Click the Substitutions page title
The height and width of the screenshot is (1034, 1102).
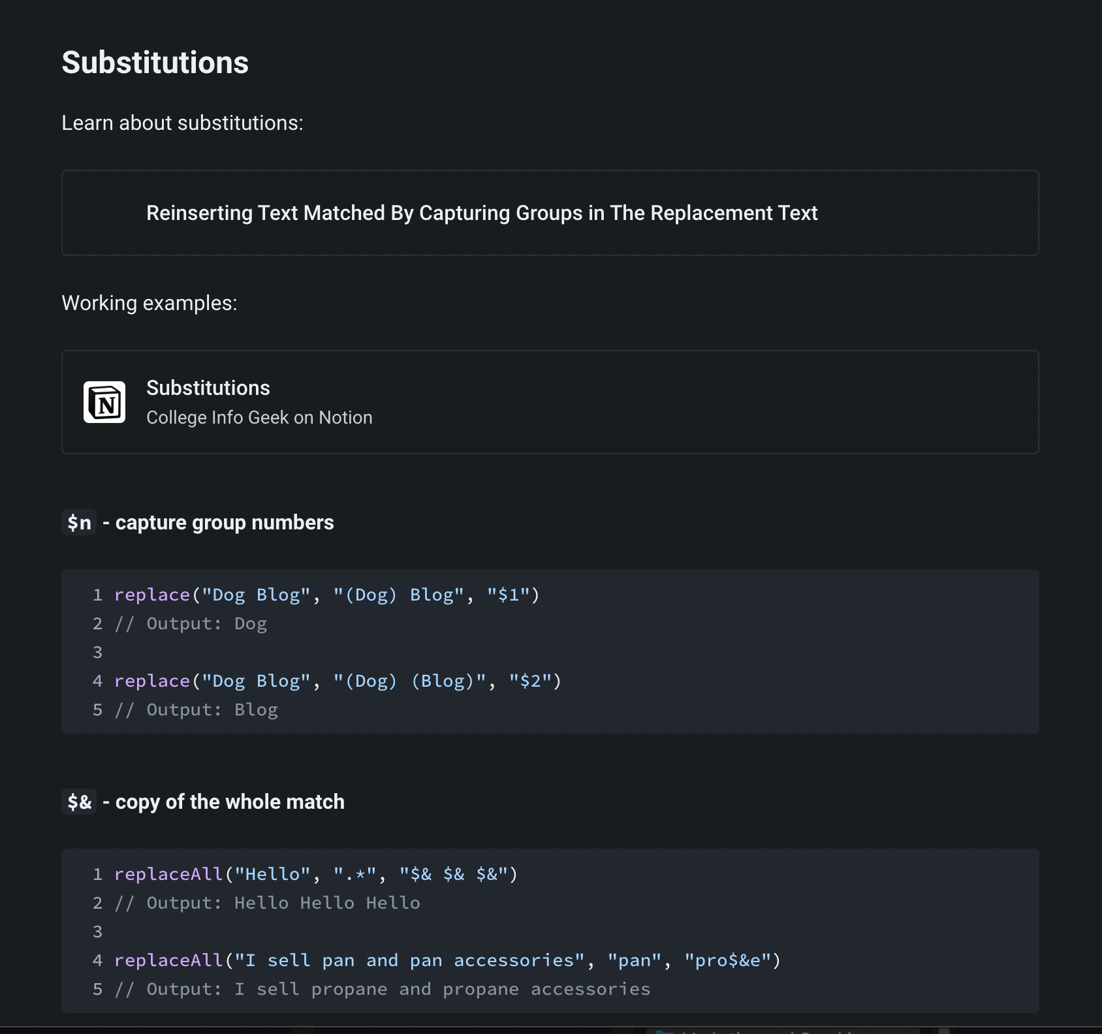tap(155, 62)
